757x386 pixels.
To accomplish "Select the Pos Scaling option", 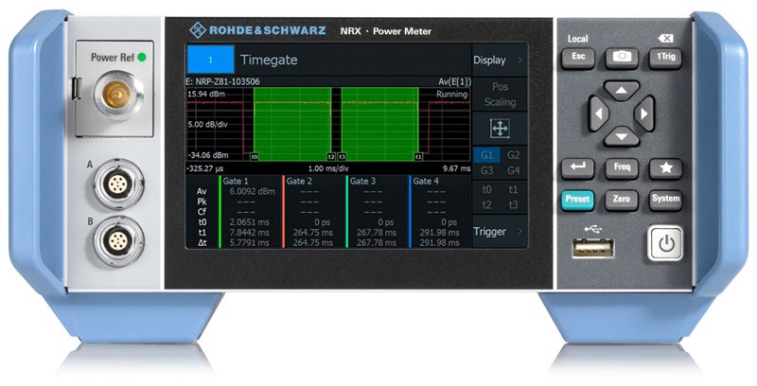I will click(500, 95).
